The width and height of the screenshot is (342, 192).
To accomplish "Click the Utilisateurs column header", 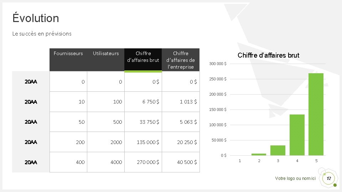I will coord(106,54).
